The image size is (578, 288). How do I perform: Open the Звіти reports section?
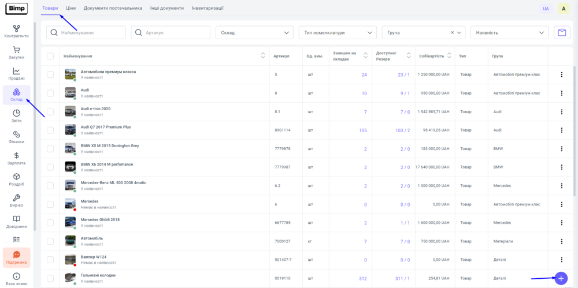(x=16, y=116)
